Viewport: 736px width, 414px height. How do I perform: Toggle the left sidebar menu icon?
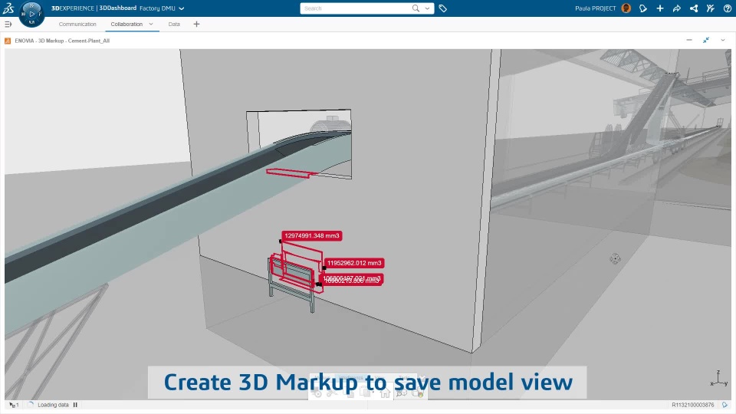(8, 24)
